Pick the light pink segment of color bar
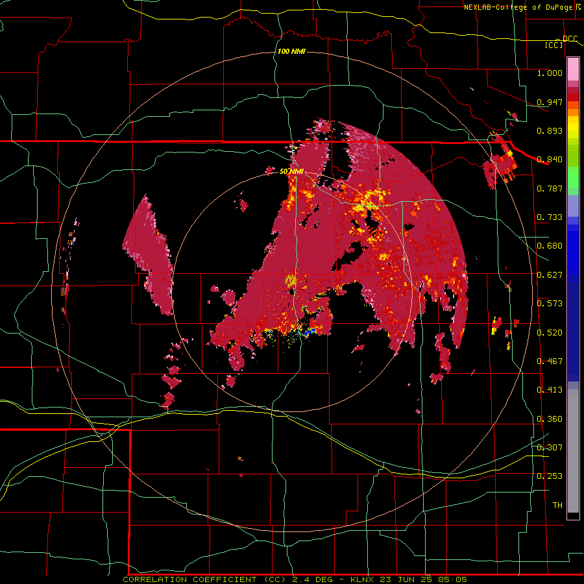 (573, 69)
